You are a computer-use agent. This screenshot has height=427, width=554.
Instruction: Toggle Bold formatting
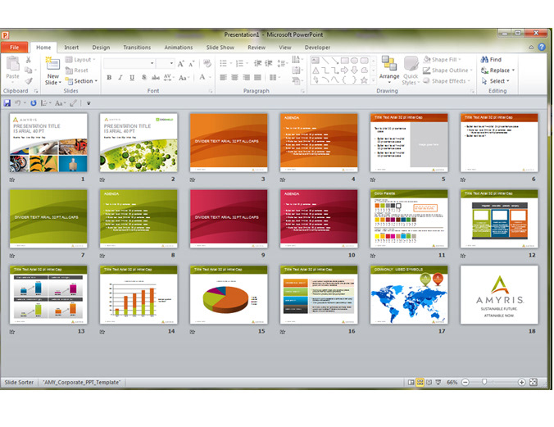[x=108, y=78]
